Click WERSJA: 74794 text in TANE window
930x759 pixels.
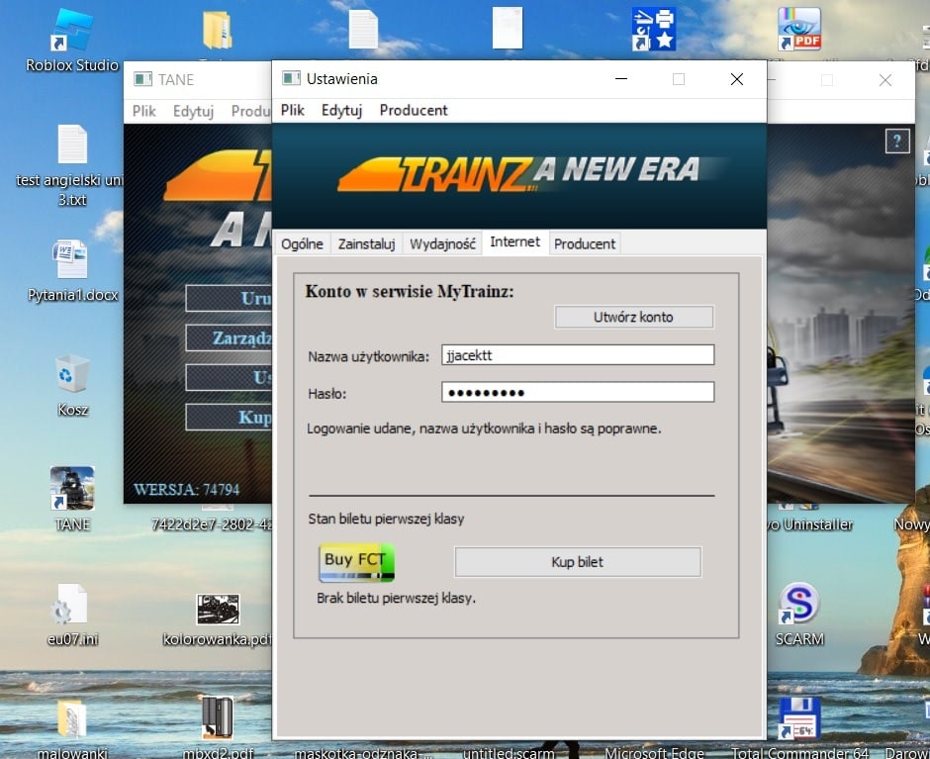point(186,490)
